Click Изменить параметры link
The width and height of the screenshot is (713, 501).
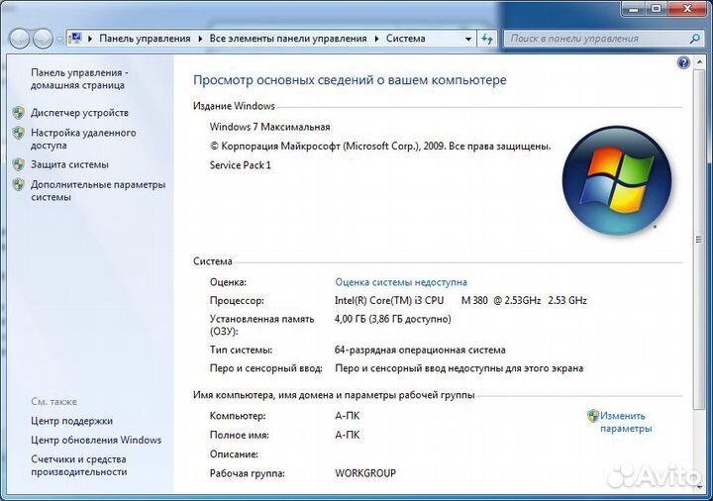click(x=626, y=422)
